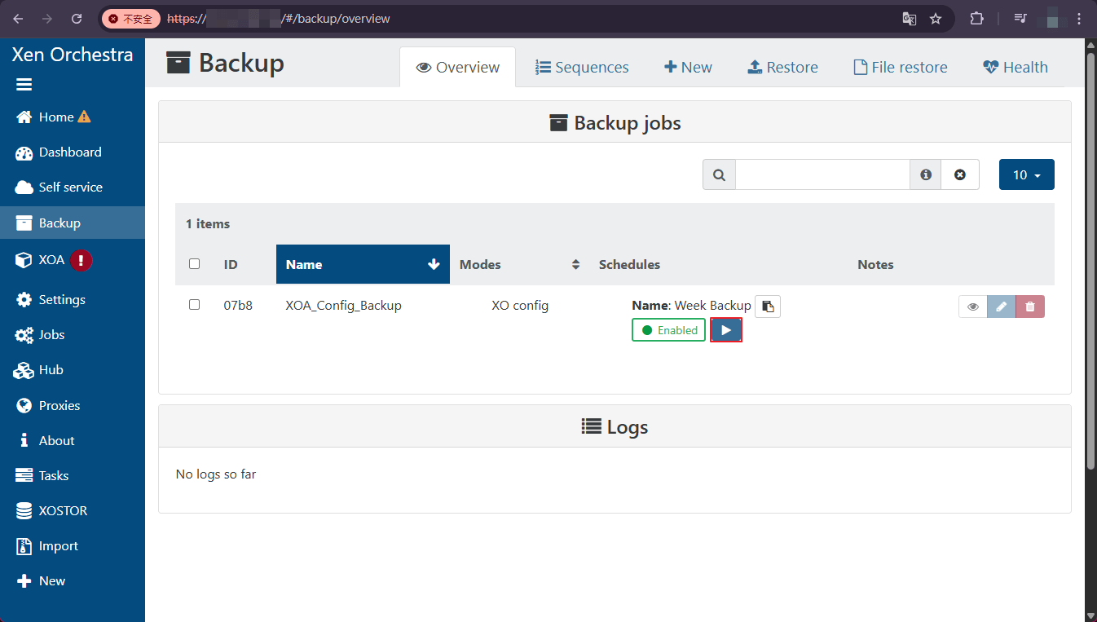Toggle the hamburger sidebar menu
This screenshot has height=622, width=1097.
click(x=24, y=85)
